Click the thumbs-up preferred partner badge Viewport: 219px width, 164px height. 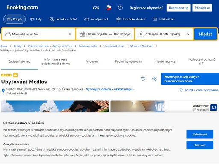coord(15,75)
